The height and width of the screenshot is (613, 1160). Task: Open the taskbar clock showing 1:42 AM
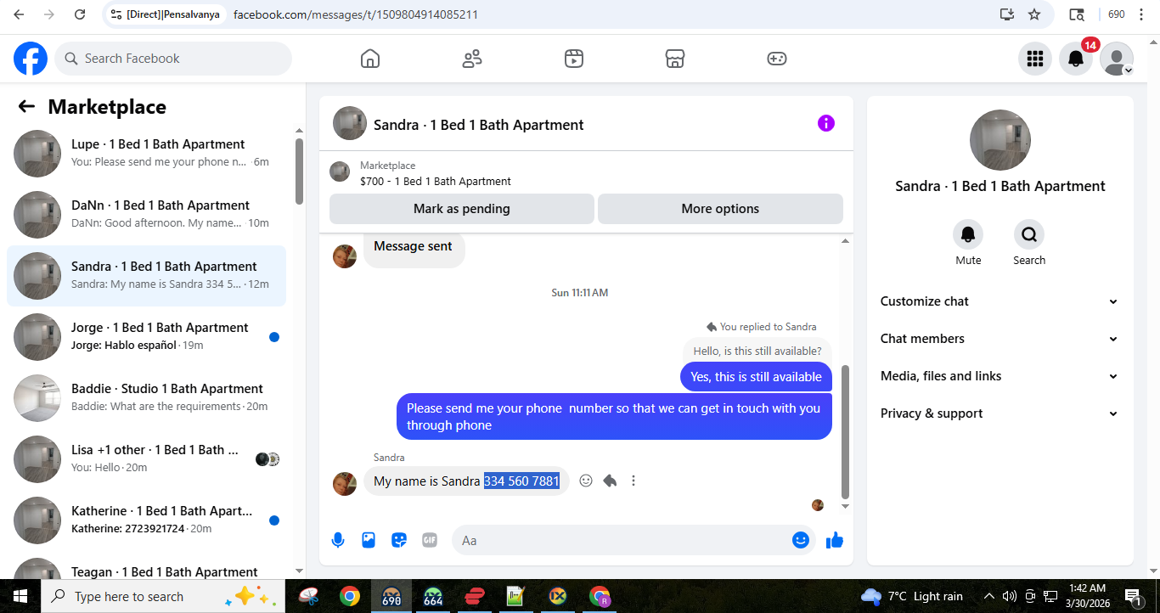pyautogui.click(x=1087, y=596)
